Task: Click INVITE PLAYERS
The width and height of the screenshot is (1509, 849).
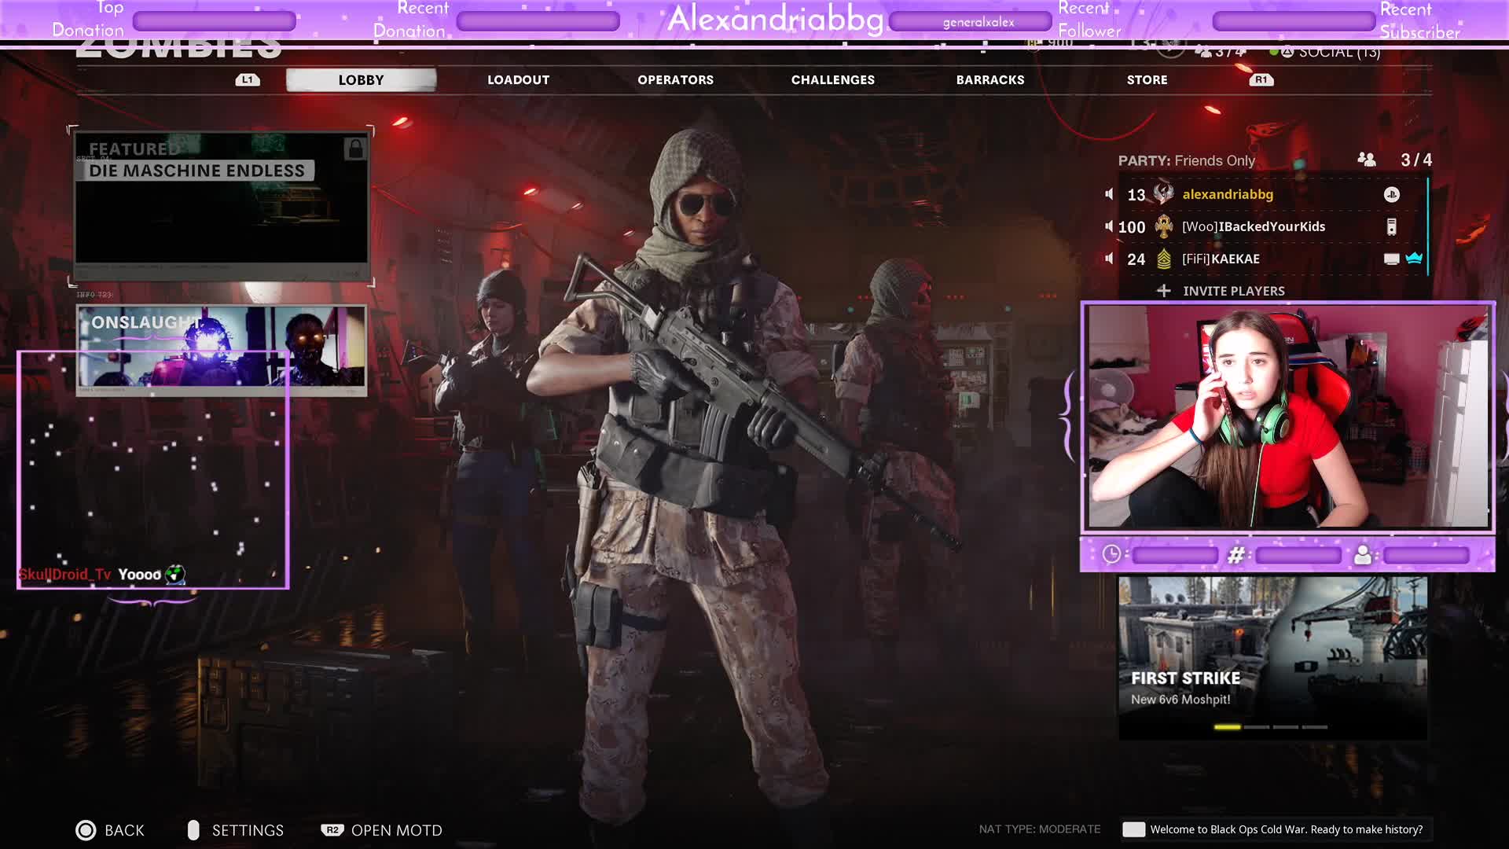Action: tap(1234, 291)
